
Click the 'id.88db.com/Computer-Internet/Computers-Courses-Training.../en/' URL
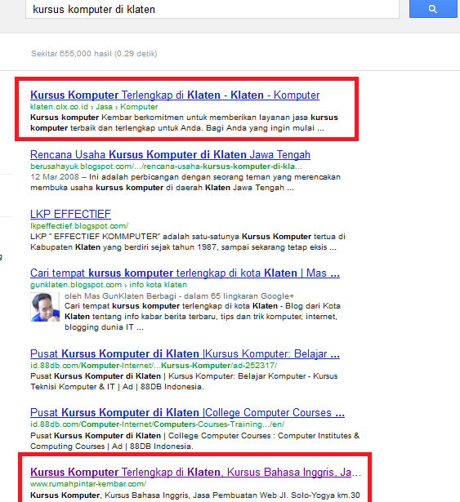pos(157,424)
